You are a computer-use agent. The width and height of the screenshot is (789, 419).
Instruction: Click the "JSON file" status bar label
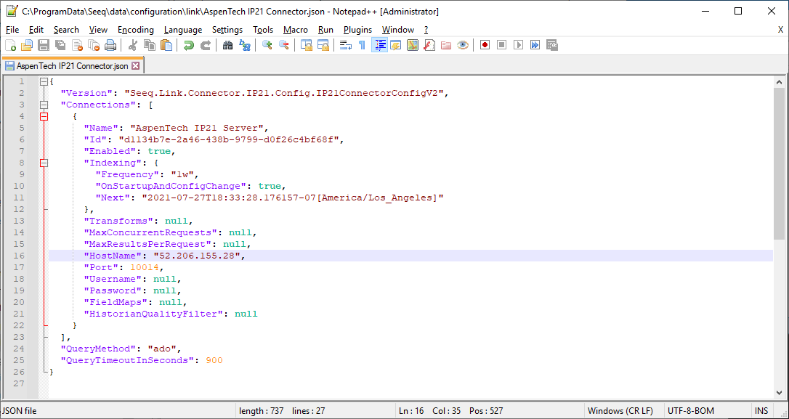click(x=20, y=411)
